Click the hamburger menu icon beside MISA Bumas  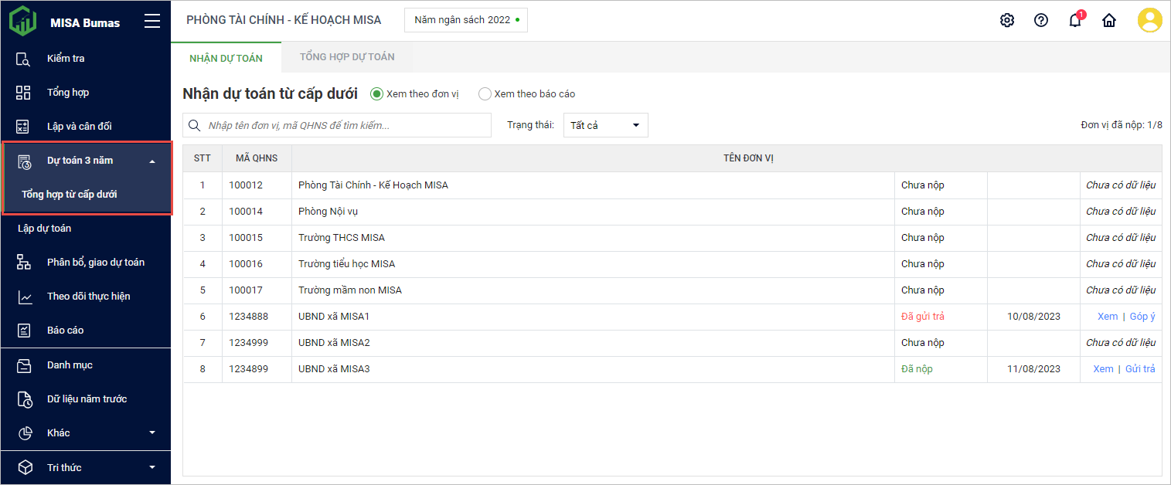152,22
